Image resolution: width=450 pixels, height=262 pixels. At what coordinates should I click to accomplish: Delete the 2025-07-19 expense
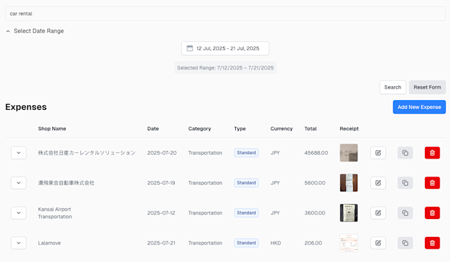pos(432,182)
